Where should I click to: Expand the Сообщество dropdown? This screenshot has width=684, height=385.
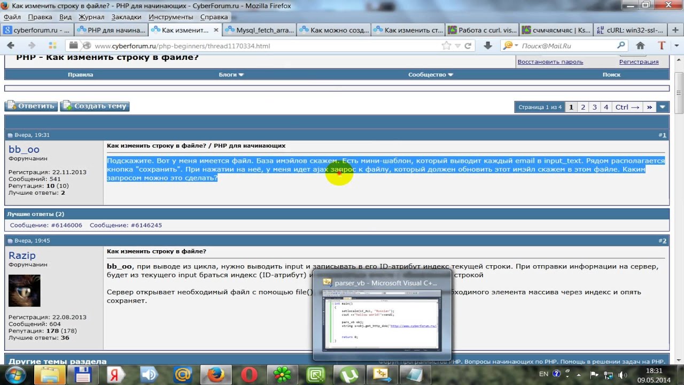tap(431, 75)
